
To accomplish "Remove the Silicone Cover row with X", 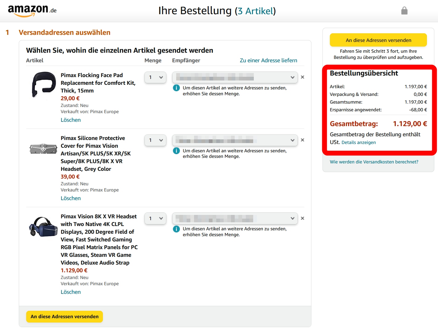I will click(x=302, y=140).
